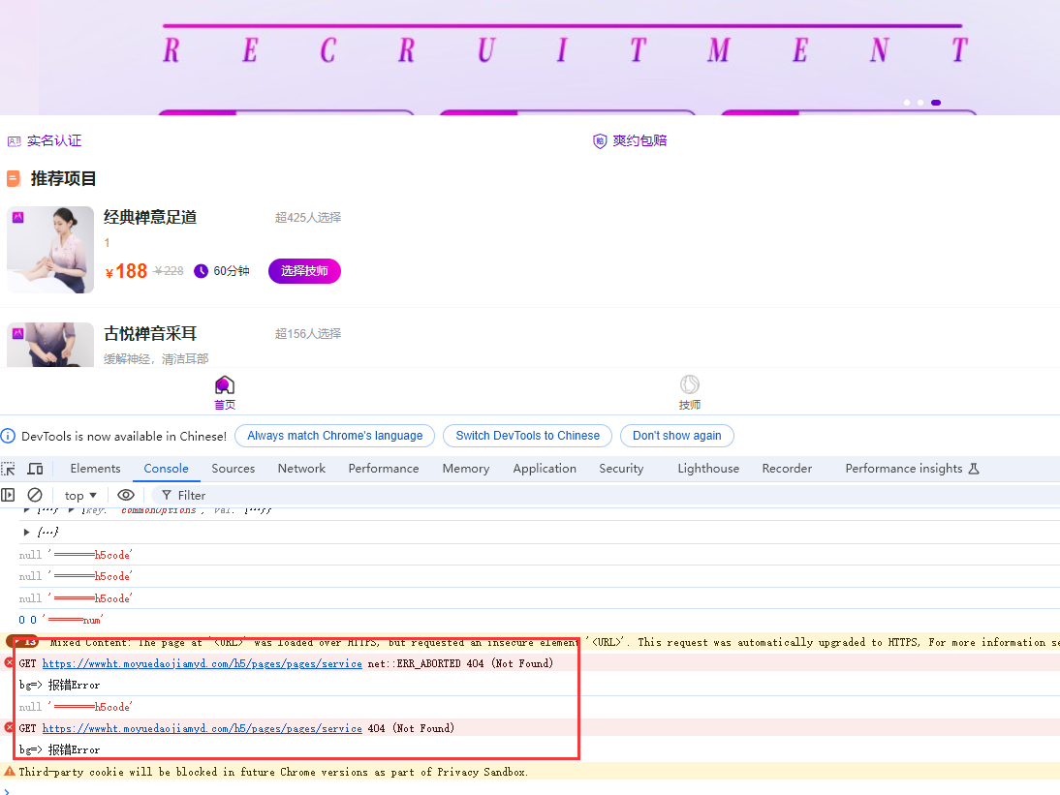Dismiss with Don't show again

(676, 436)
